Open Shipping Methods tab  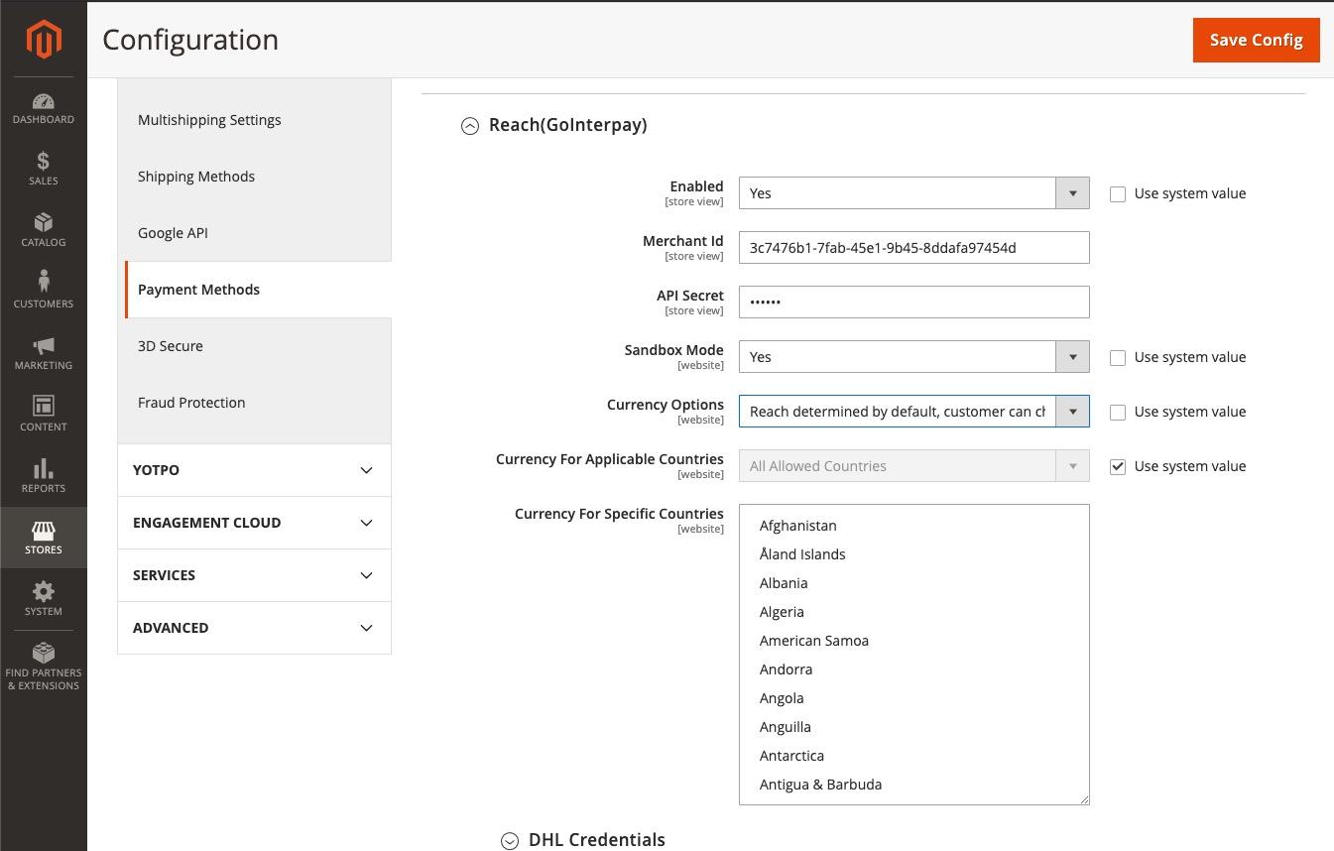click(x=254, y=177)
